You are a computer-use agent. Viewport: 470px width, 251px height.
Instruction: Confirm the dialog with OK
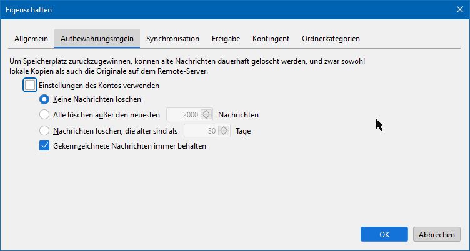click(384, 234)
